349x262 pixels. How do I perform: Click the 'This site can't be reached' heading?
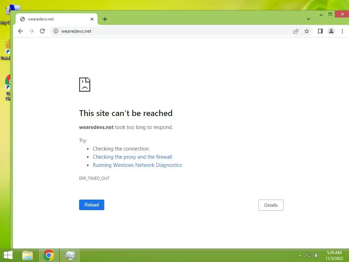[x=126, y=113]
